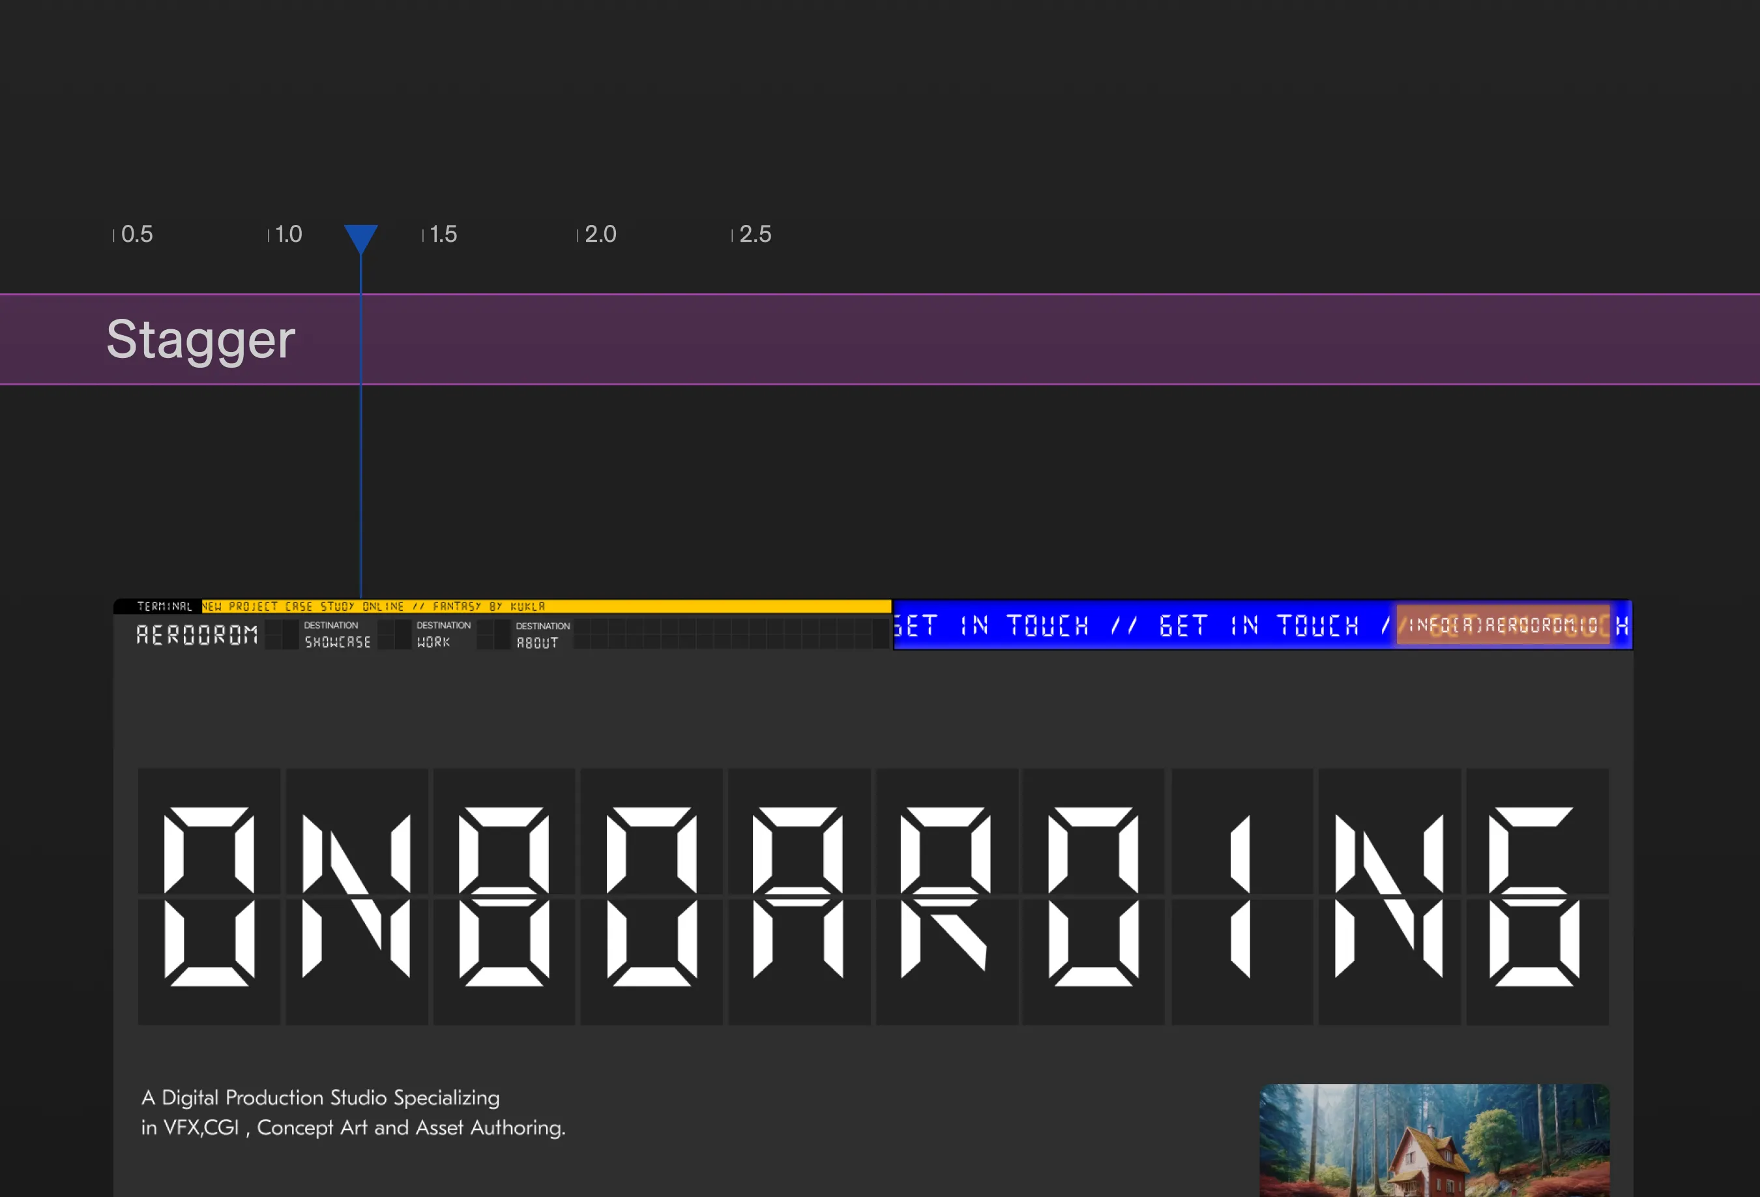This screenshot has width=1760, height=1197.
Task: Click the 0.5 second ruler mark
Action: pos(136,234)
